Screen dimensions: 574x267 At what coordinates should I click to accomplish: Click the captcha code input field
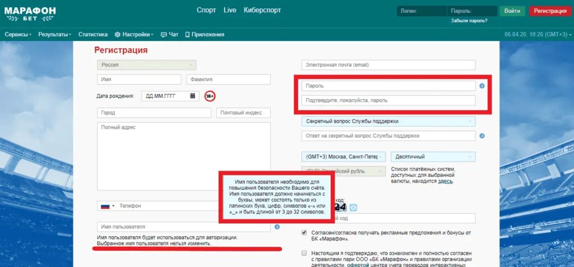coord(405,218)
